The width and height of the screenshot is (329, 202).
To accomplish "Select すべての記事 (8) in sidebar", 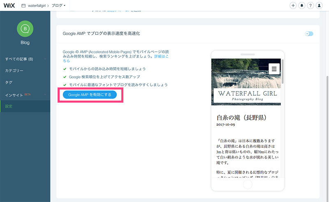I will pyautogui.click(x=19, y=59).
